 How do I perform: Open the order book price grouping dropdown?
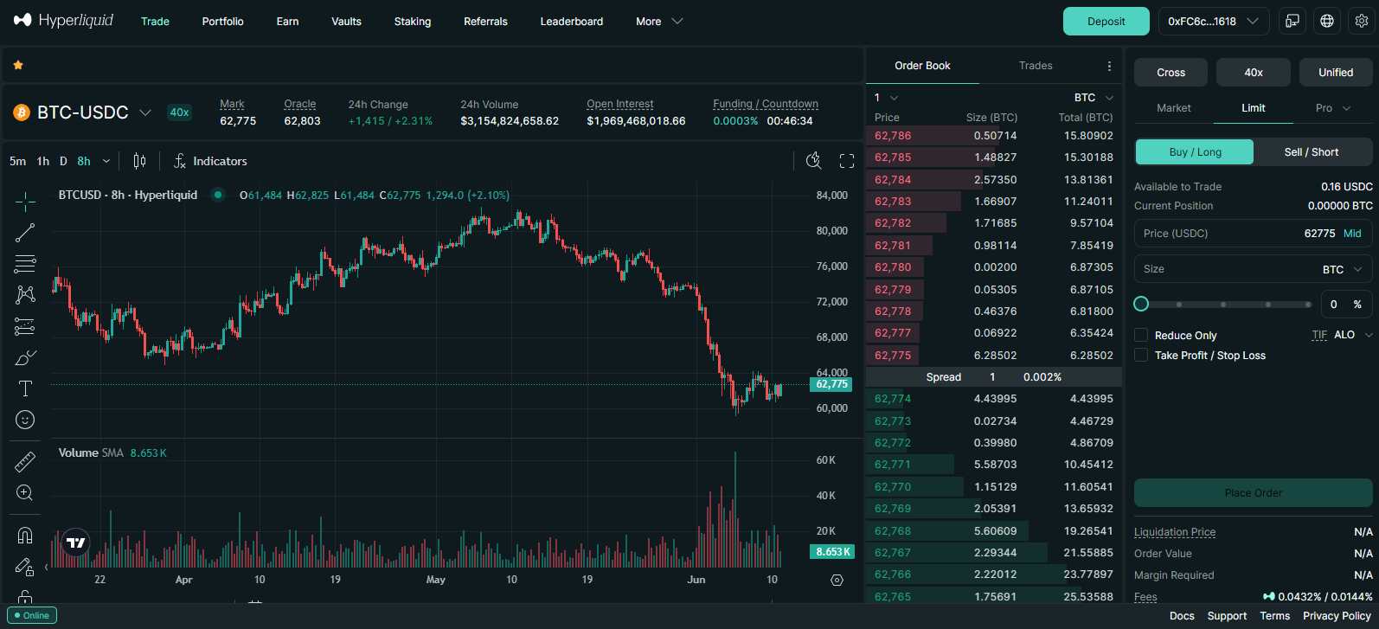coord(886,98)
